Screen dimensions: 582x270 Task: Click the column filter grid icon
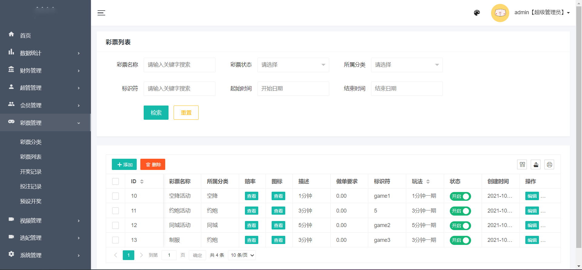pos(522,164)
